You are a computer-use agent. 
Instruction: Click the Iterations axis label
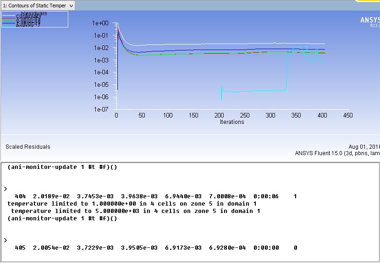click(232, 122)
